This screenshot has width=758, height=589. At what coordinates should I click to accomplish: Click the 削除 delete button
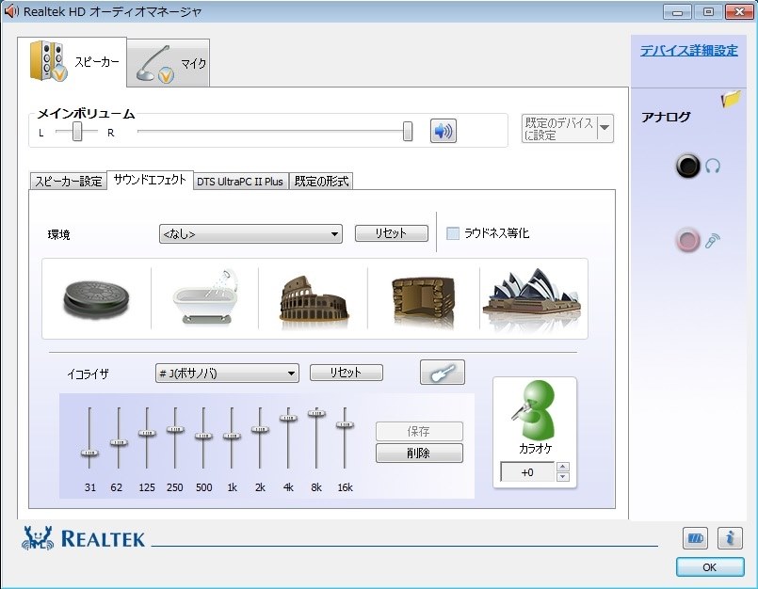point(419,454)
